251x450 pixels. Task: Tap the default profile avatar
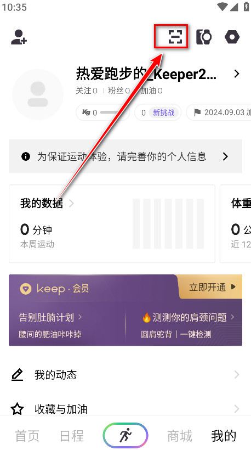click(37, 94)
